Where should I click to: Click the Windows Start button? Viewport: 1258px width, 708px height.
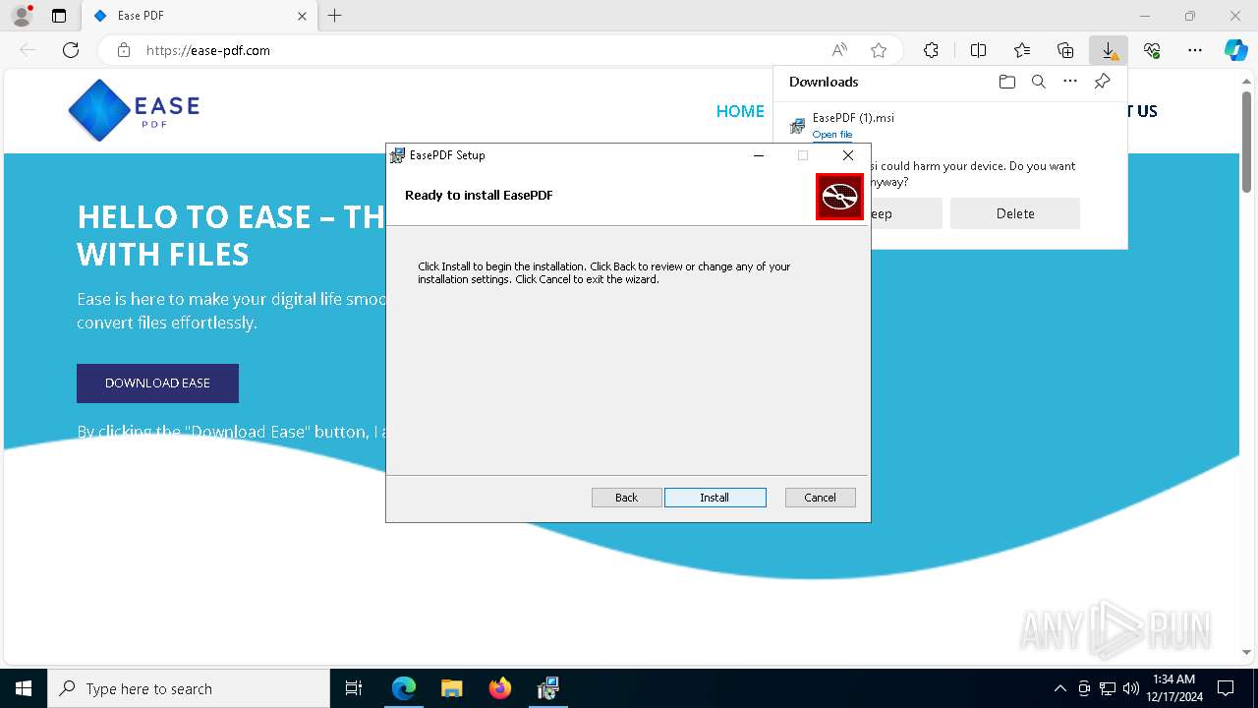click(24, 688)
